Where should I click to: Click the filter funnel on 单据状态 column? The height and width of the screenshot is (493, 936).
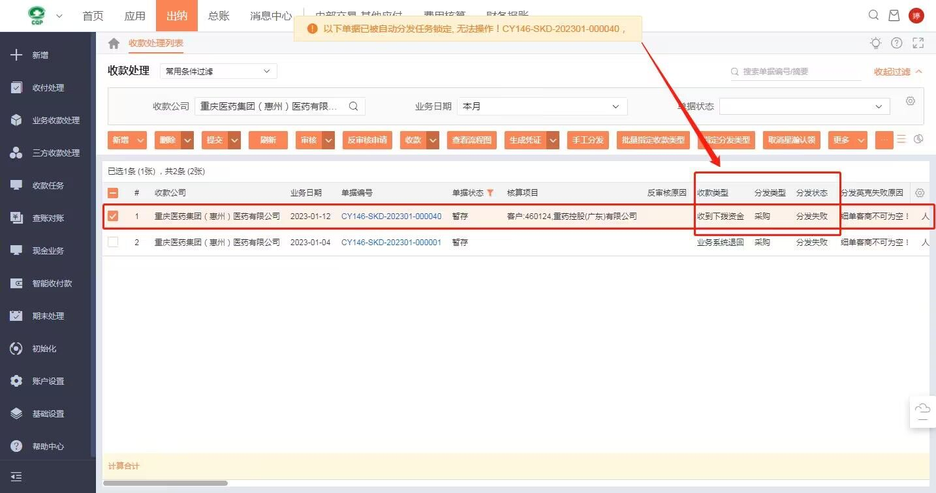pyautogui.click(x=490, y=193)
